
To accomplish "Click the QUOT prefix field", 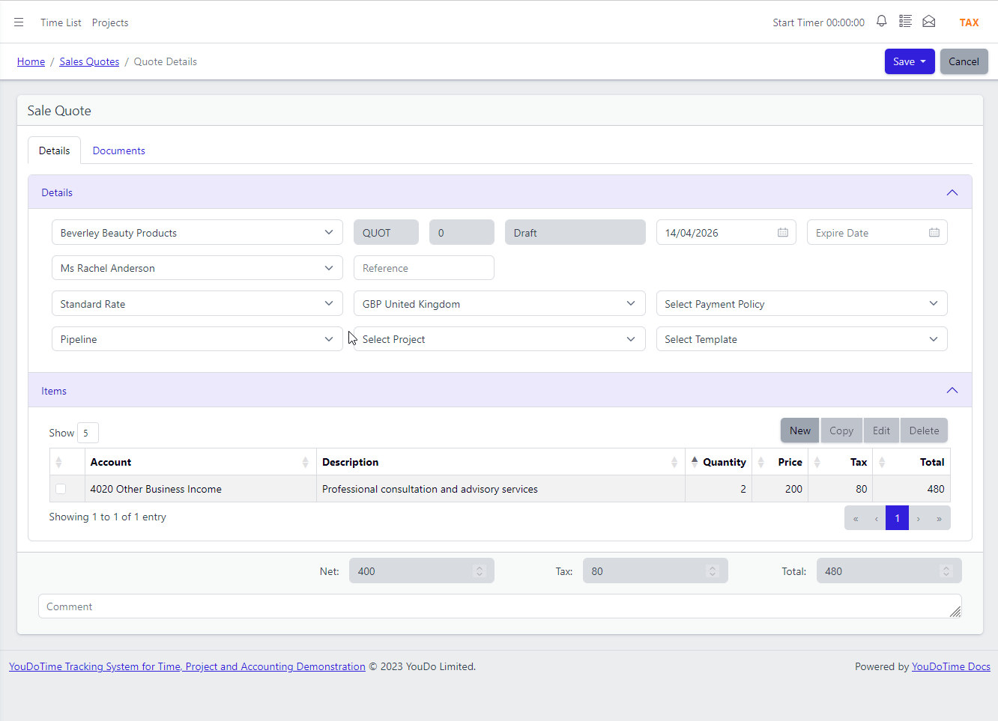I will pos(386,233).
